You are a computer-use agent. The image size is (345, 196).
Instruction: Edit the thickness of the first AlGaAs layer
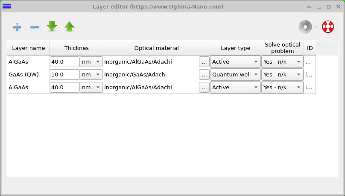[x=65, y=62]
